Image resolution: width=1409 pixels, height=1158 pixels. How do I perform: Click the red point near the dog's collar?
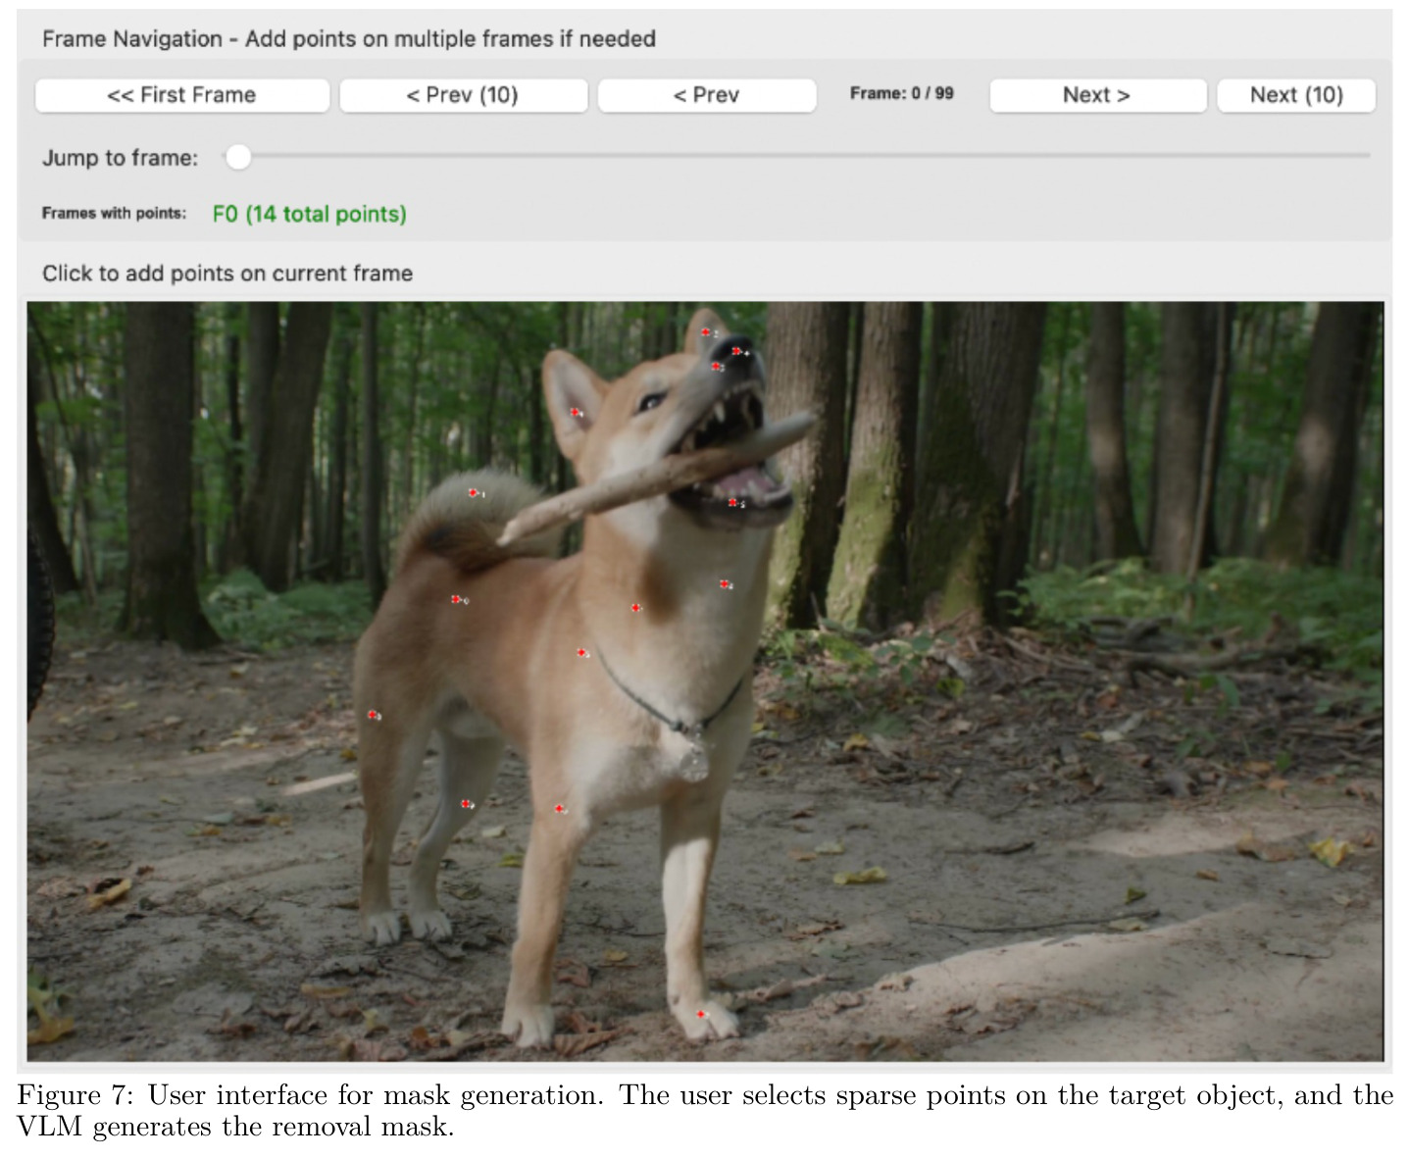pyautogui.click(x=581, y=652)
